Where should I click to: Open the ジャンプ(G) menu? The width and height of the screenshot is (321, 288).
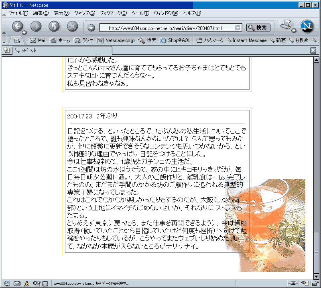point(85,13)
